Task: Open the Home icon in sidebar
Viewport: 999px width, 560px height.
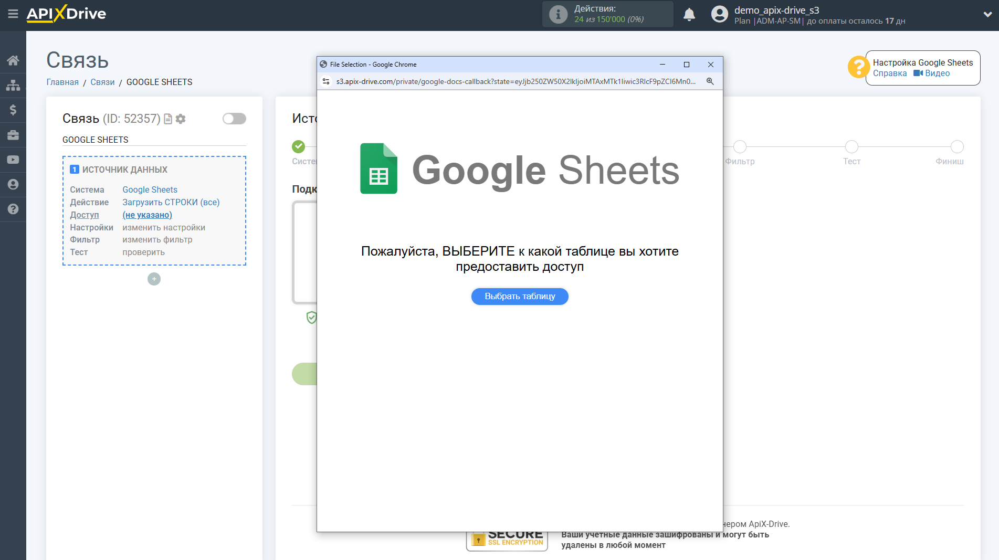Action: 13,60
